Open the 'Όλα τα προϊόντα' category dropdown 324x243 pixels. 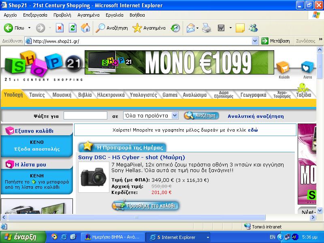point(175,115)
